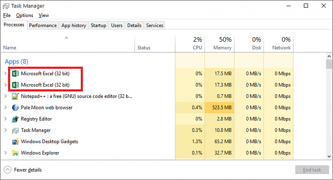Sort processes by Memory column
333x180 pixels.
point(220,44)
